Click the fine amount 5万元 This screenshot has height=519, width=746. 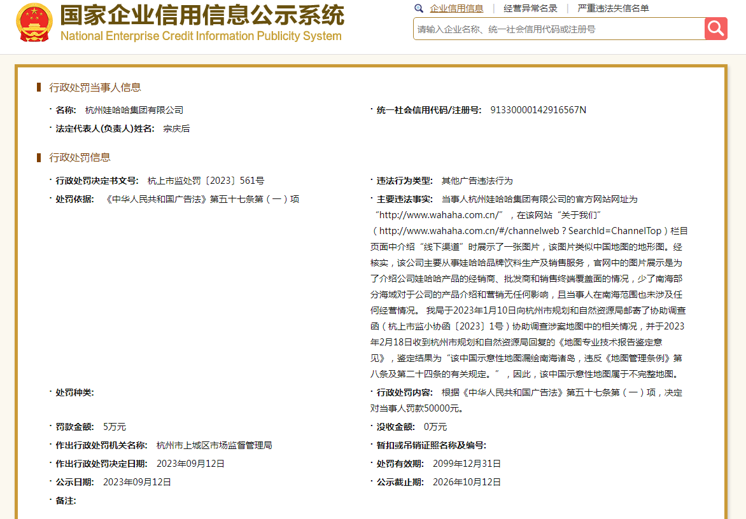pyautogui.click(x=115, y=427)
